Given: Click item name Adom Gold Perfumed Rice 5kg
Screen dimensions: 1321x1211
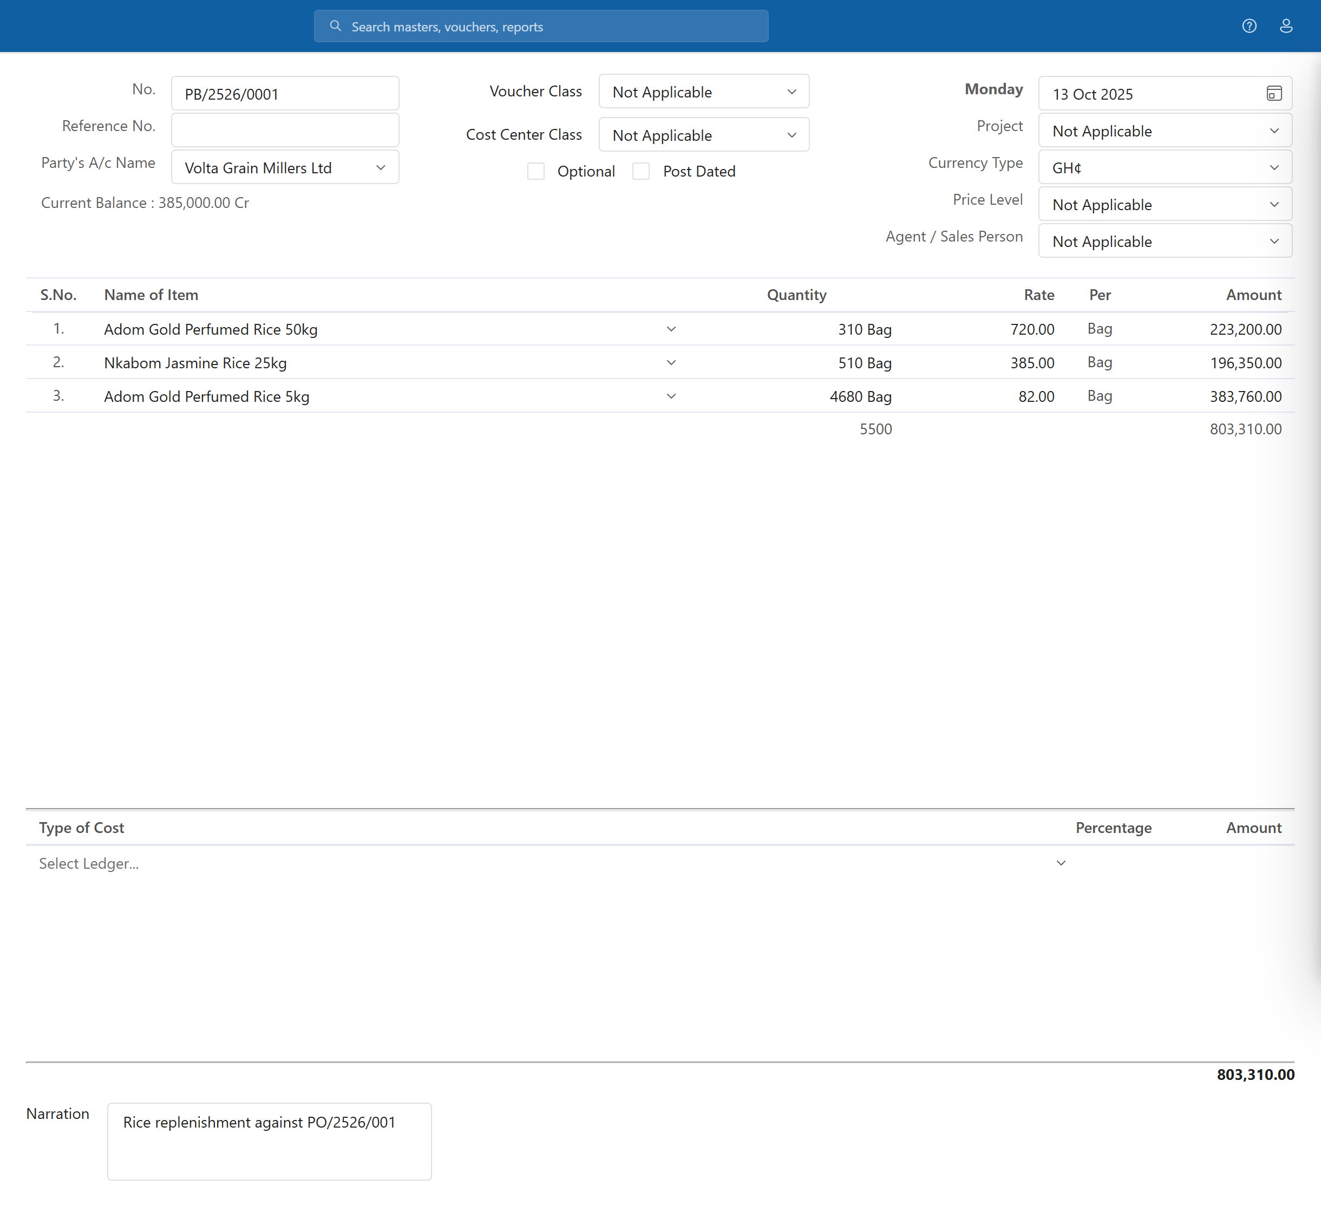Looking at the screenshot, I should click(x=206, y=396).
